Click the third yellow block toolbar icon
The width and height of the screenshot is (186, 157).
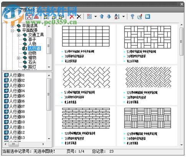pos(61,17)
